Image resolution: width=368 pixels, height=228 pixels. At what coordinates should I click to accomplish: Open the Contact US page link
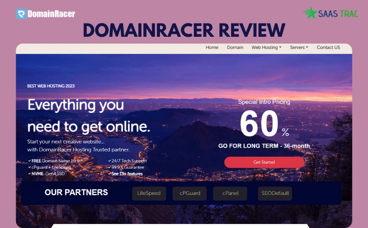pyautogui.click(x=328, y=48)
